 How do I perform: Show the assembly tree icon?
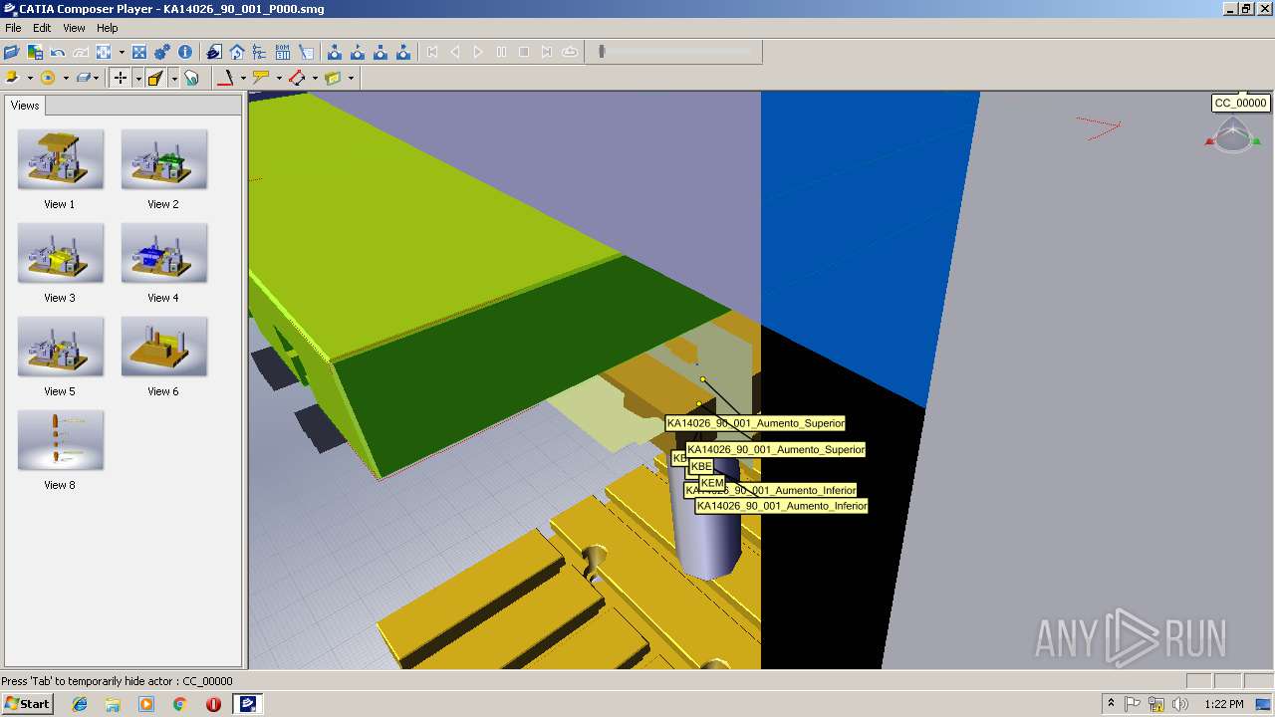pyautogui.click(x=260, y=52)
